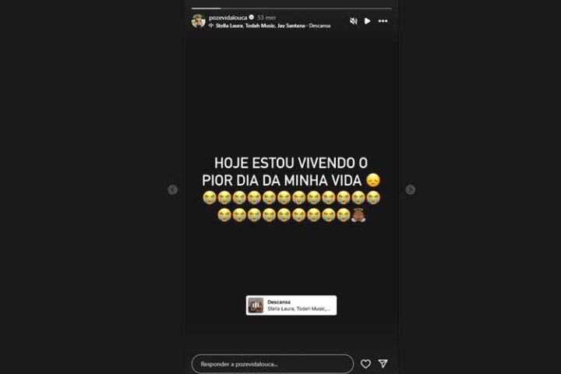Like the story with the heart icon

tap(365, 364)
